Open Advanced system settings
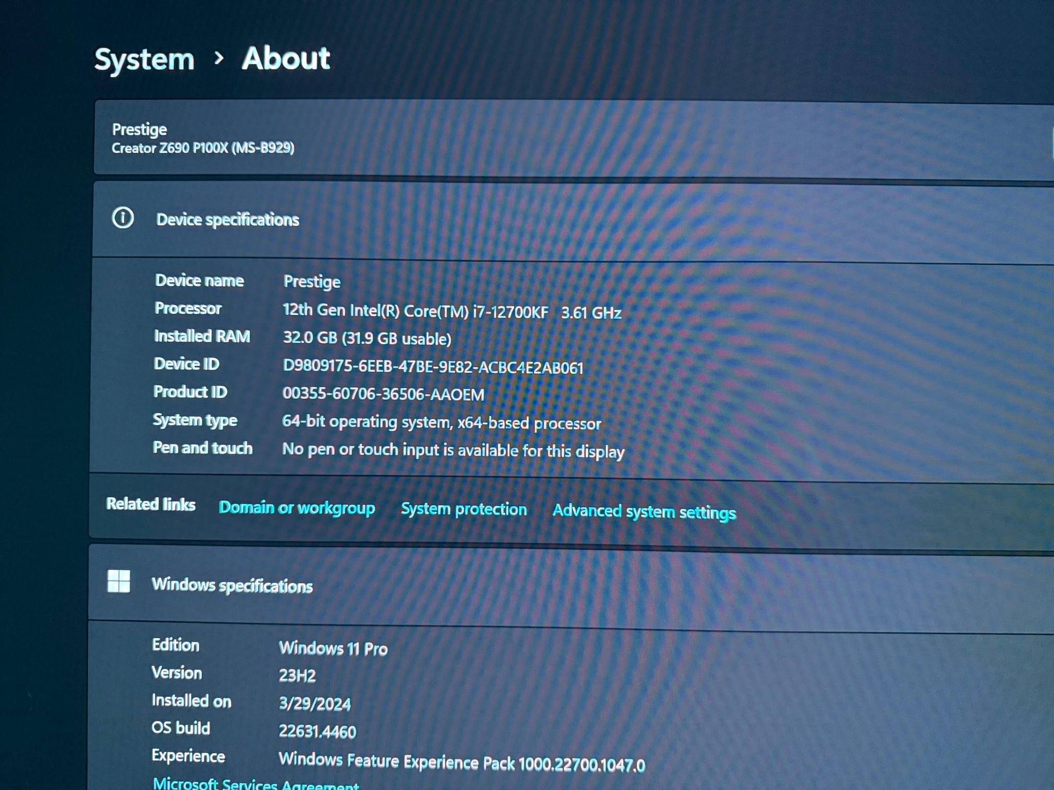 click(643, 512)
